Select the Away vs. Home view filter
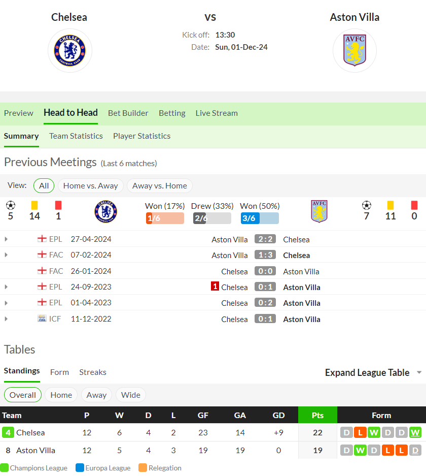Viewport: 426px width, 476px height. tap(160, 186)
